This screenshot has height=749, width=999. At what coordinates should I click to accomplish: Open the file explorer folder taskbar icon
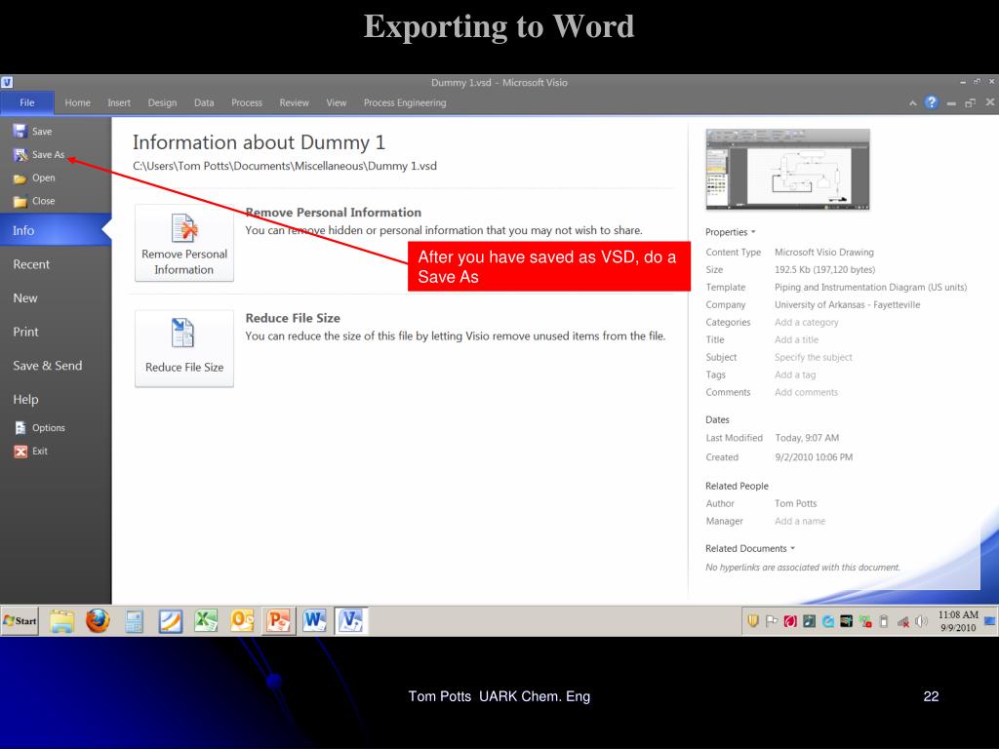(x=61, y=621)
